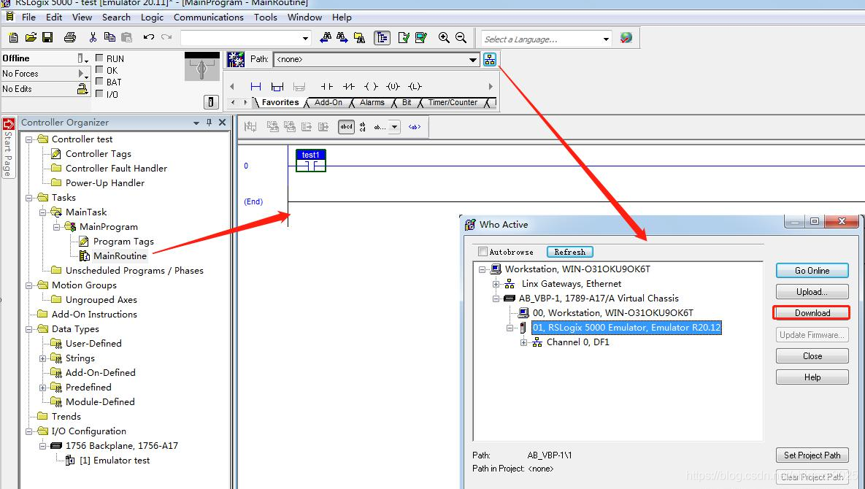
Task: Expand the Channel 0, DF1 node
Action: tap(523, 342)
